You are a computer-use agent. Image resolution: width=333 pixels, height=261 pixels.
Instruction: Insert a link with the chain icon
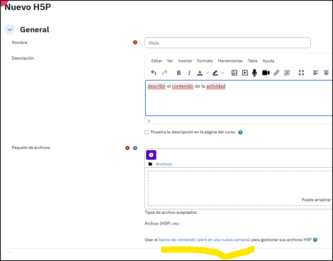point(277,73)
